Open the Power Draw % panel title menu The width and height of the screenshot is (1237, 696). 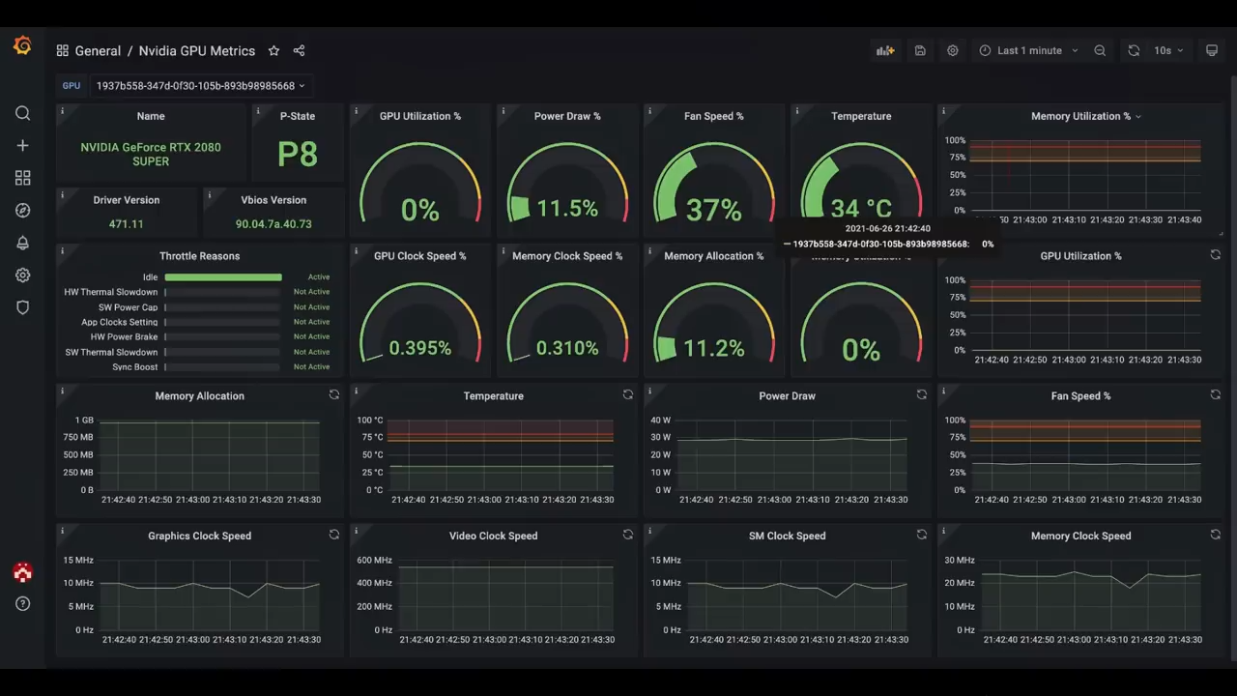point(567,116)
